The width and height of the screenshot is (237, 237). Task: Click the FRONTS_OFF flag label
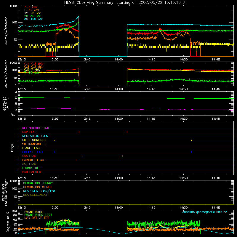(31, 168)
